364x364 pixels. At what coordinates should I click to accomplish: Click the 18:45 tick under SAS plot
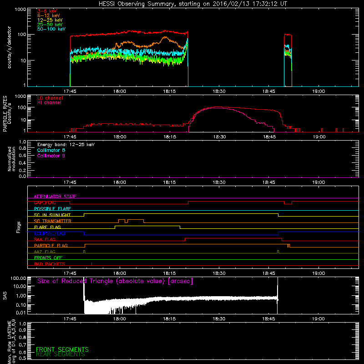click(x=269, y=319)
